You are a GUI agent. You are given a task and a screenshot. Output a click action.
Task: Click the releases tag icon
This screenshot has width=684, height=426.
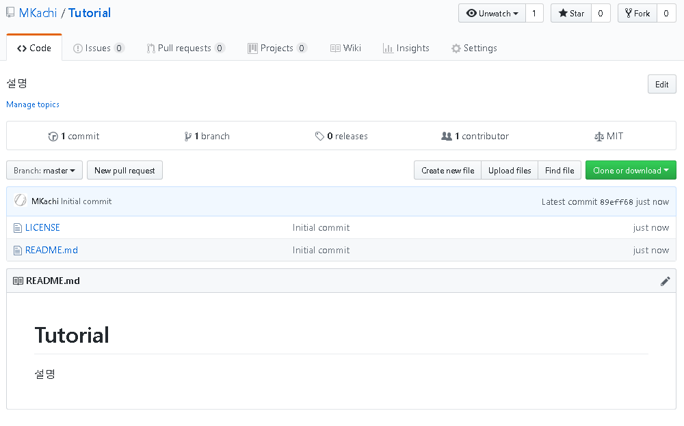click(319, 137)
